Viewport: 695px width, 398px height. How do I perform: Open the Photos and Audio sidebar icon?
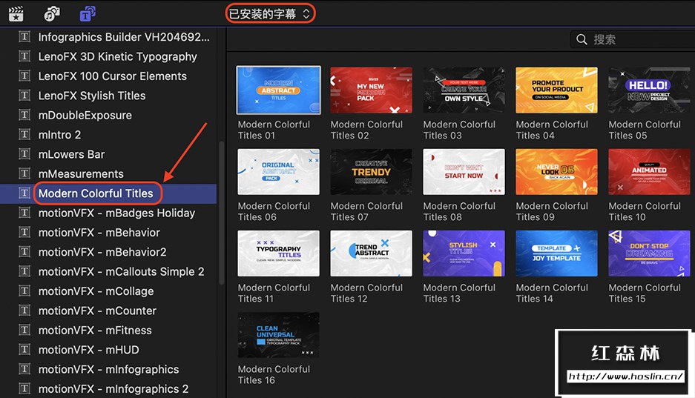coord(52,14)
